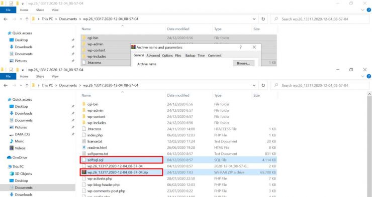Image resolution: width=372 pixels, height=197 pixels.
Task: Click Documents breadcrumb in window listing softsql.sql
Action: pyautogui.click(x=68, y=85)
